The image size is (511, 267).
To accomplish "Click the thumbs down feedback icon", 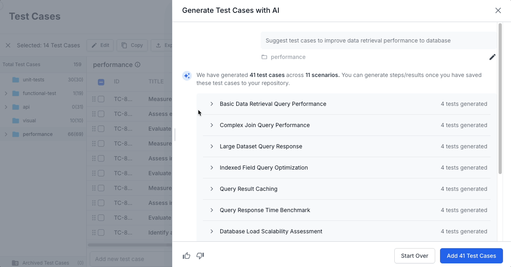I will [200, 256].
